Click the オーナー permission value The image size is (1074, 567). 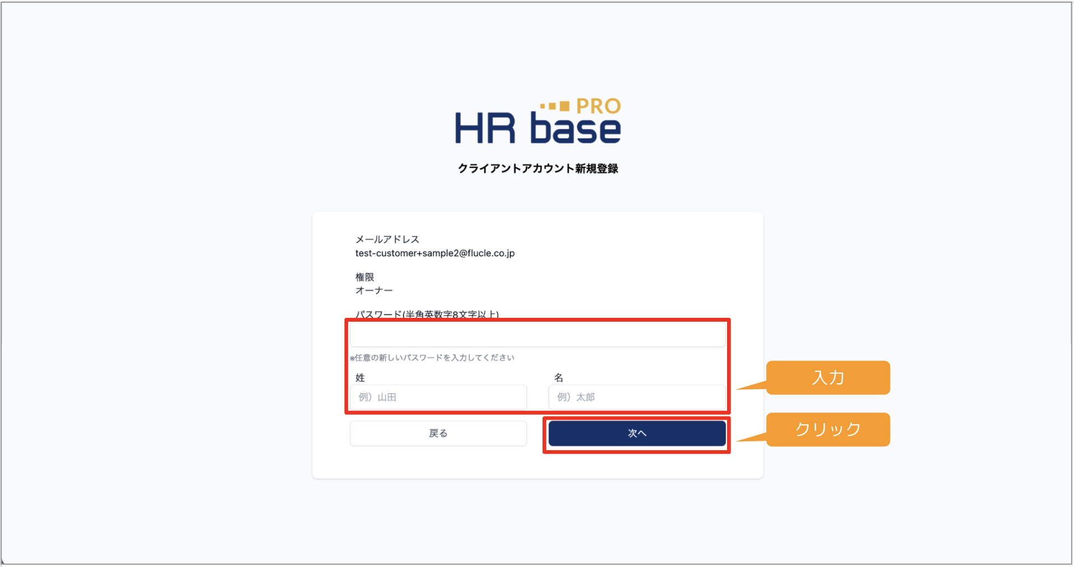374,290
